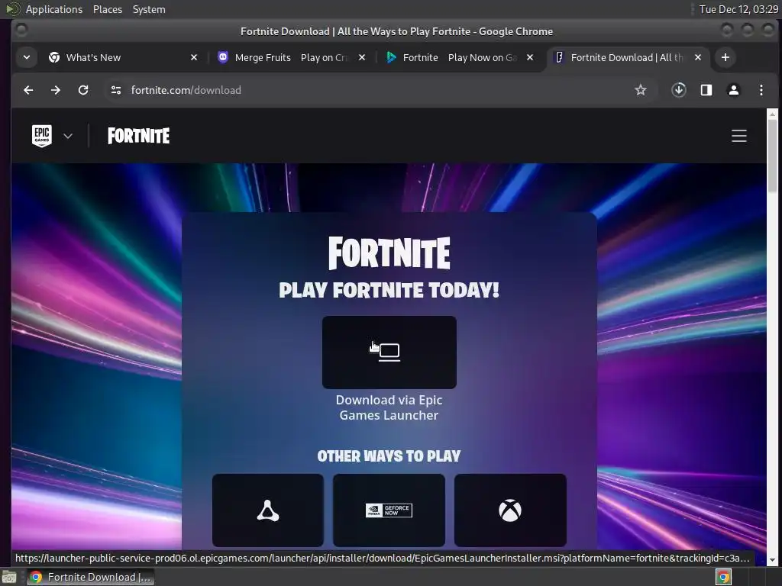The height and width of the screenshot is (586, 782).
Task: Go forward to the next page
Action: click(x=56, y=90)
